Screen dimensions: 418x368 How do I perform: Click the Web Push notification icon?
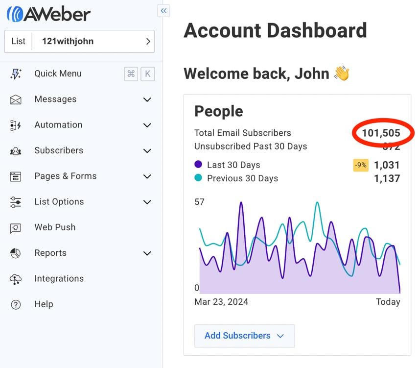(x=16, y=228)
